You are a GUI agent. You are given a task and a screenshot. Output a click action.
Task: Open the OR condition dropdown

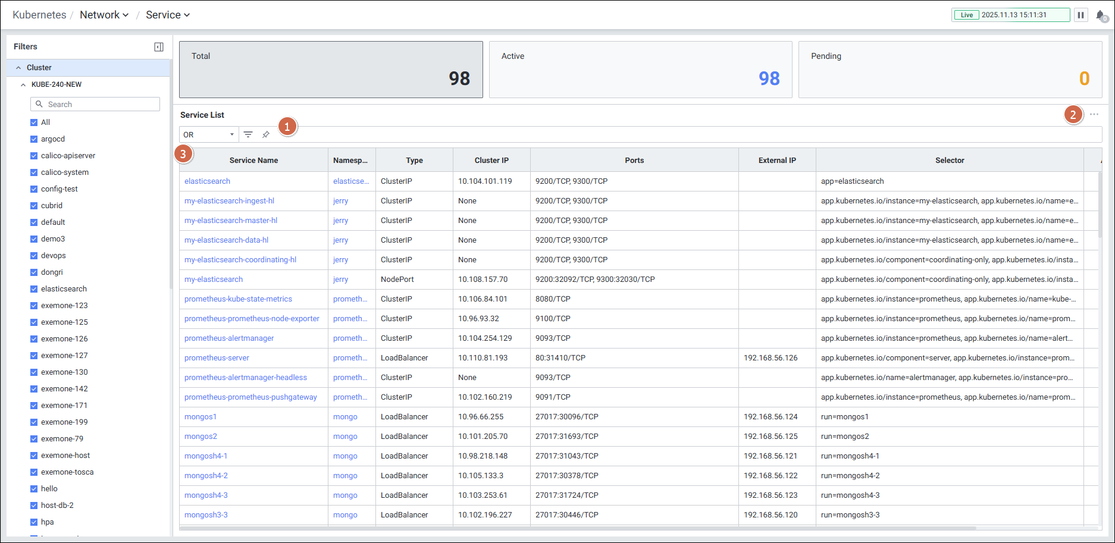[209, 134]
